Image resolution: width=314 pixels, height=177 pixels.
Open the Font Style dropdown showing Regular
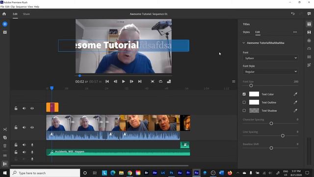click(x=270, y=72)
